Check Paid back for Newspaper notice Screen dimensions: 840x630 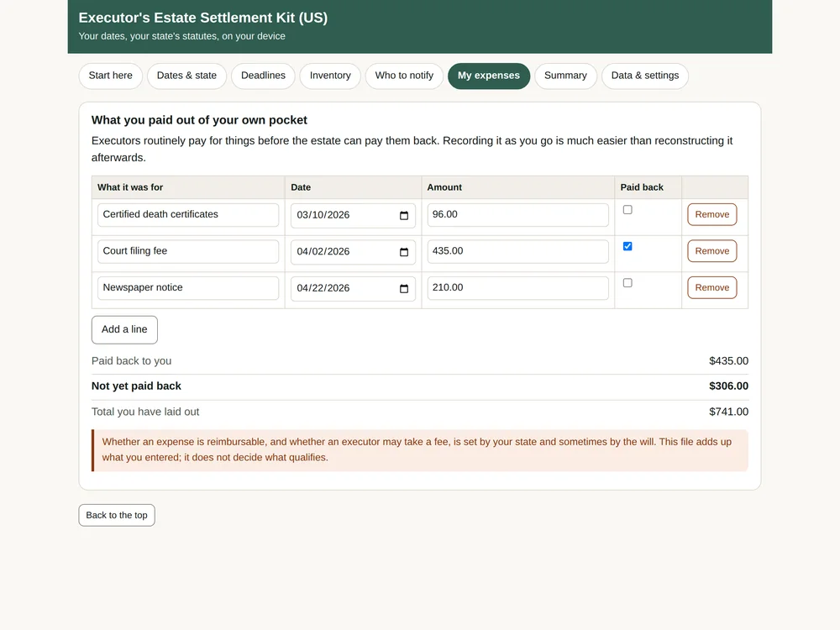point(627,282)
